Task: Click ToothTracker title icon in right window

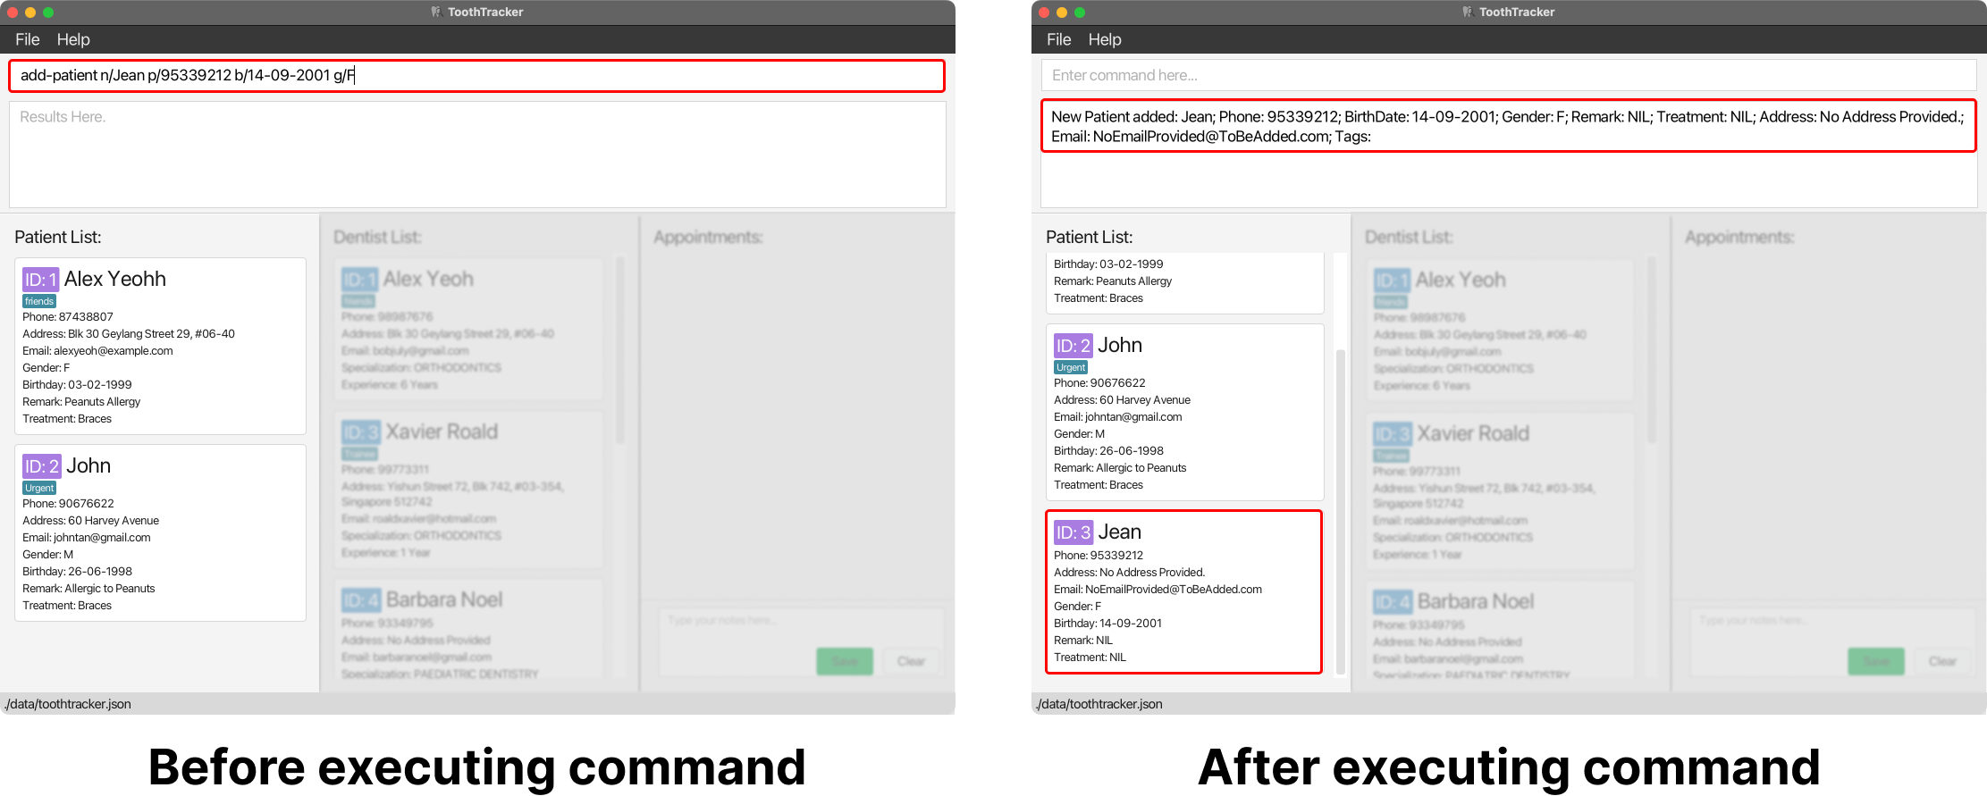Action: coord(1468,12)
